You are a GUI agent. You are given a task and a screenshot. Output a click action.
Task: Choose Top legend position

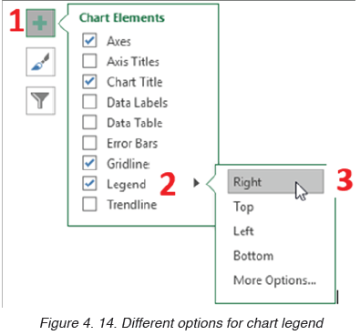(x=243, y=208)
